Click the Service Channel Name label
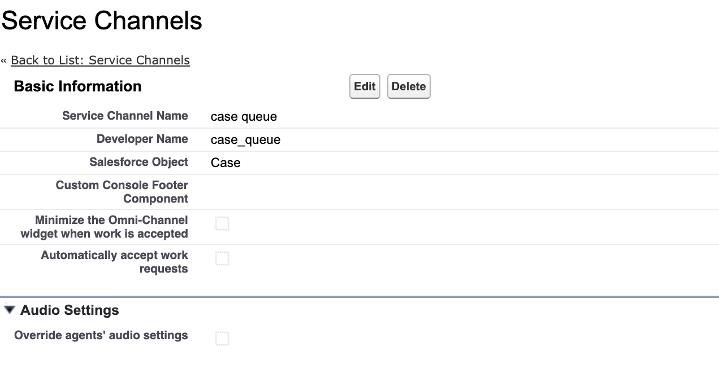Viewport: 719px width, 386px height. (x=125, y=116)
